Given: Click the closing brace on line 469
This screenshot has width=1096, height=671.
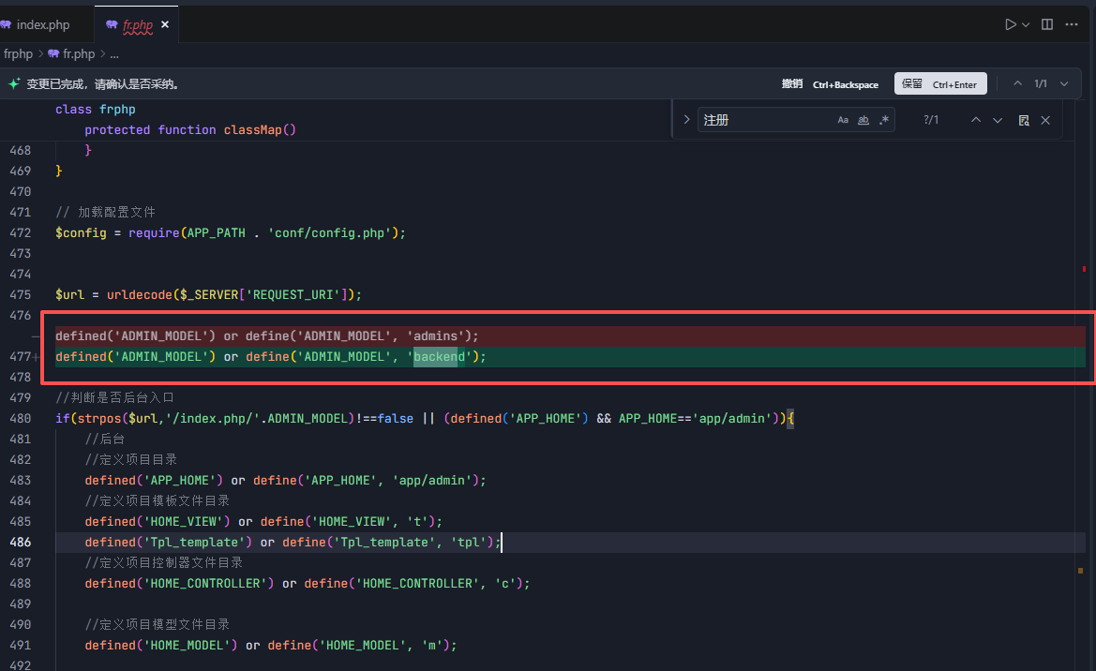Looking at the screenshot, I should pos(59,171).
